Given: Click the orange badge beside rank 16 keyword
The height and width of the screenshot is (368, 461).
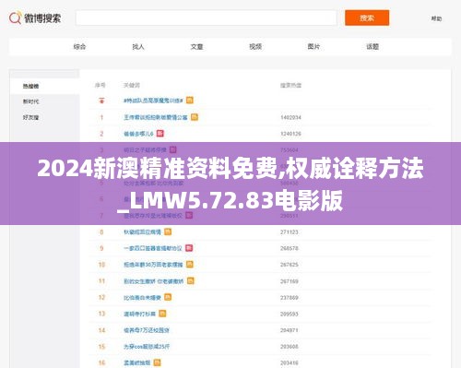Looking at the screenshot, I should 157,362.
